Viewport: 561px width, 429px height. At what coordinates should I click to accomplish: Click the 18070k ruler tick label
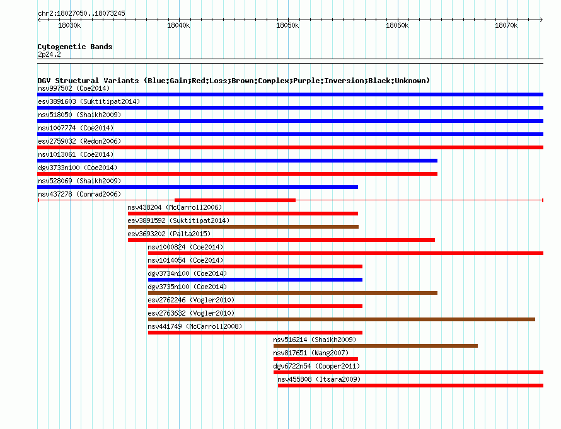[506, 25]
